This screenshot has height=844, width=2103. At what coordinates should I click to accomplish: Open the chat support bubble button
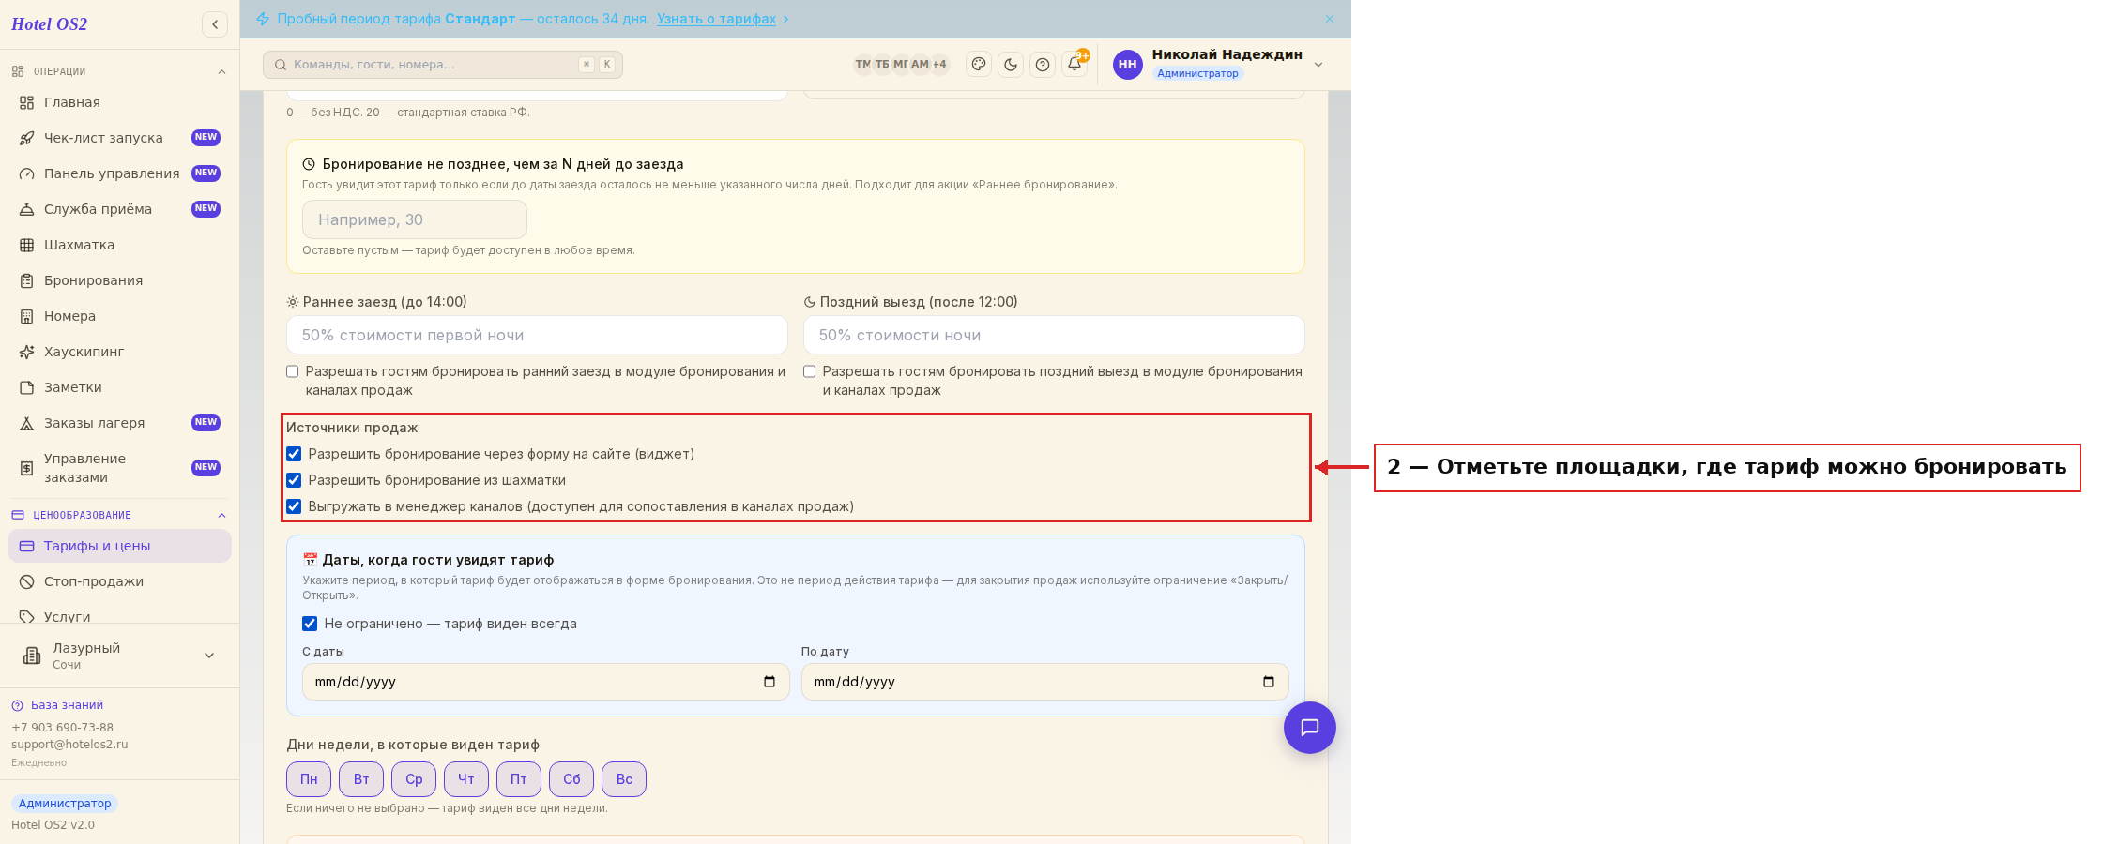[1310, 728]
